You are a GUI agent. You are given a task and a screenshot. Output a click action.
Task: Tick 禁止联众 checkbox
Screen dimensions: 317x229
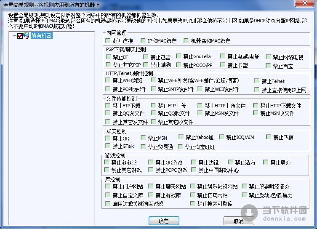(x=266, y=162)
